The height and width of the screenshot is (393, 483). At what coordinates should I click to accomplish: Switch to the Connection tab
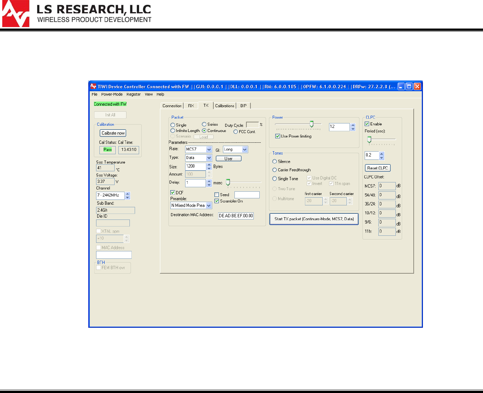(x=172, y=106)
